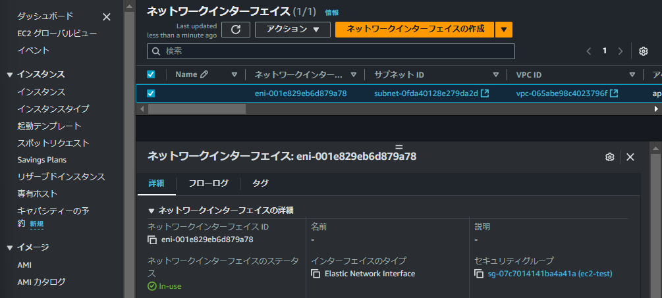Switch to the タグ tab
This screenshot has height=298, width=662.
260,184
